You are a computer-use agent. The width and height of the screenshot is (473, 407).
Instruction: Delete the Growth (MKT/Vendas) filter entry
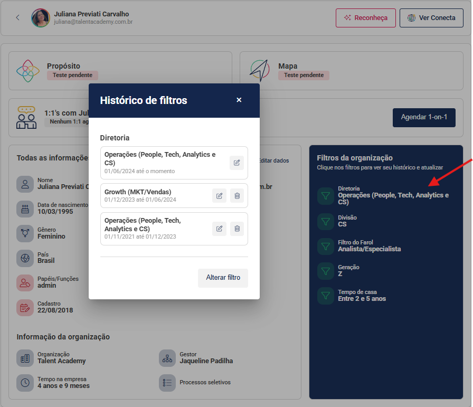237,196
